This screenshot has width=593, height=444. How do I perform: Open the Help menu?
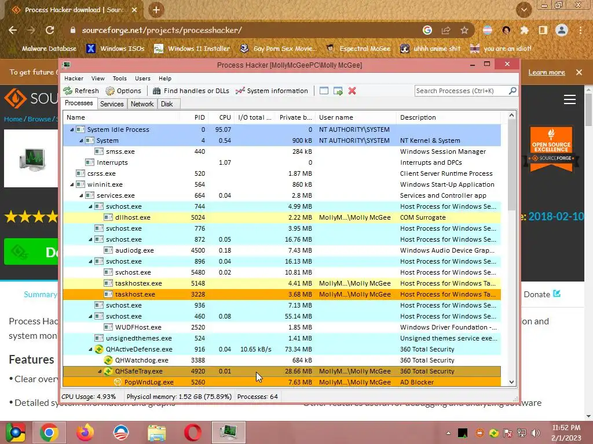[x=165, y=78]
